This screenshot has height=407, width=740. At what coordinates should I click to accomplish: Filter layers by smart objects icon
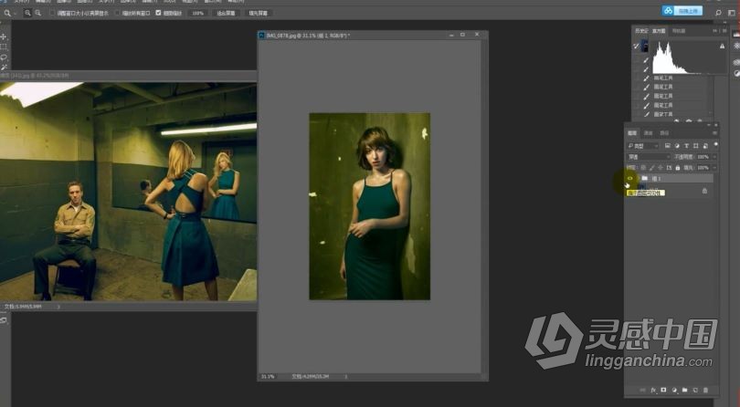[x=705, y=146]
